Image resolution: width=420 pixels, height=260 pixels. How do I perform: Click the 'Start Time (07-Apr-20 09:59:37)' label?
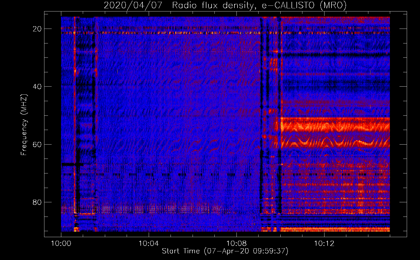click(x=225, y=251)
